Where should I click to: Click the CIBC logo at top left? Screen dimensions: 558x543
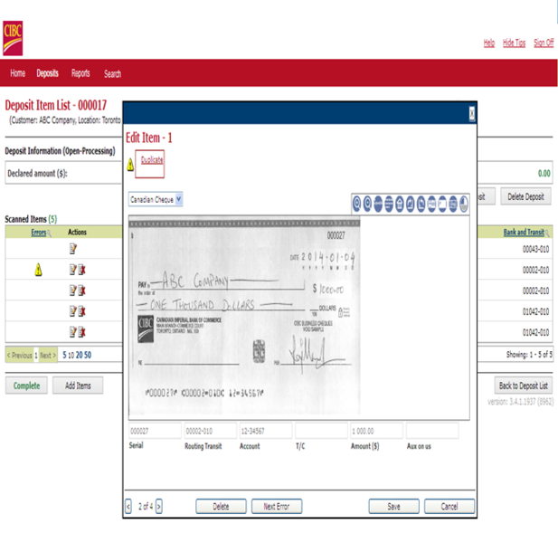tap(13, 38)
